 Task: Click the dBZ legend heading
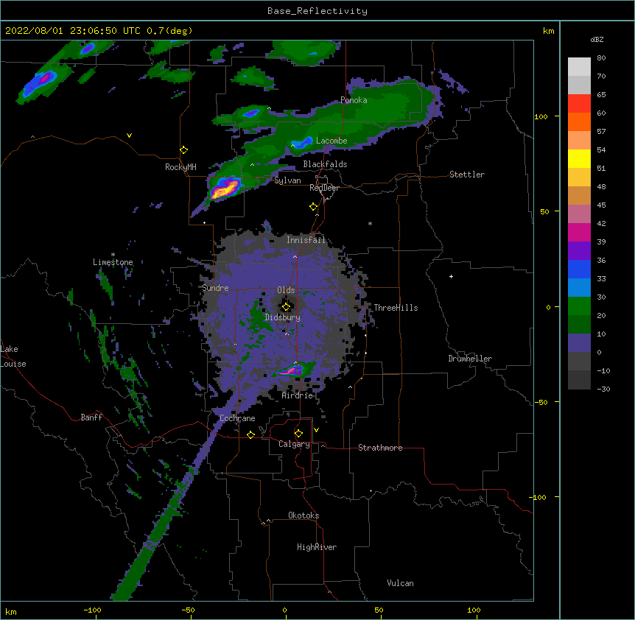(597, 39)
